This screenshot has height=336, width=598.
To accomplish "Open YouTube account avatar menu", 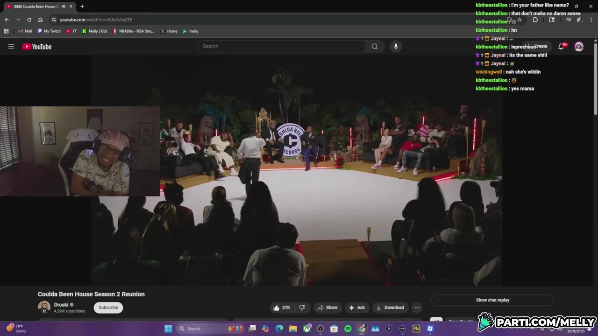I will tap(579, 46).
